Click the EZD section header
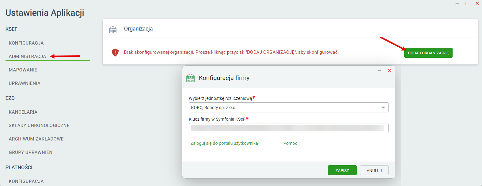This screenshot has width=482, height=186. click(x=10, y=98)
